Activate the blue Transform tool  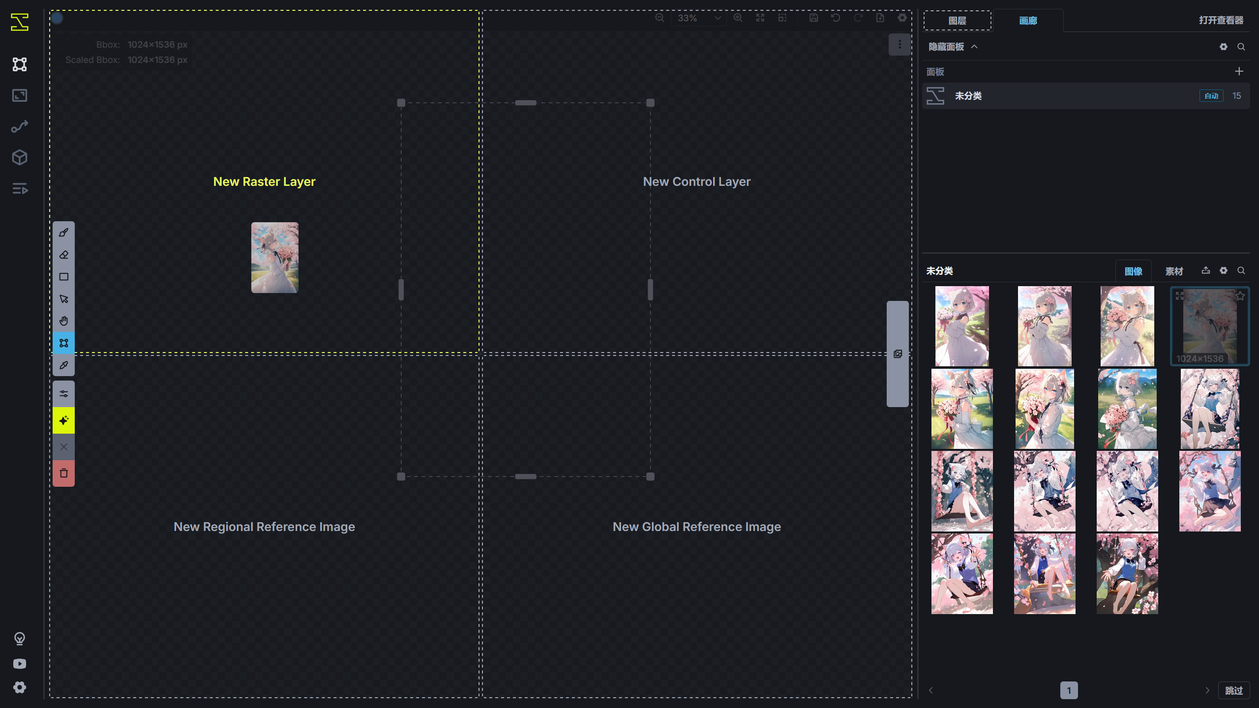63,343
